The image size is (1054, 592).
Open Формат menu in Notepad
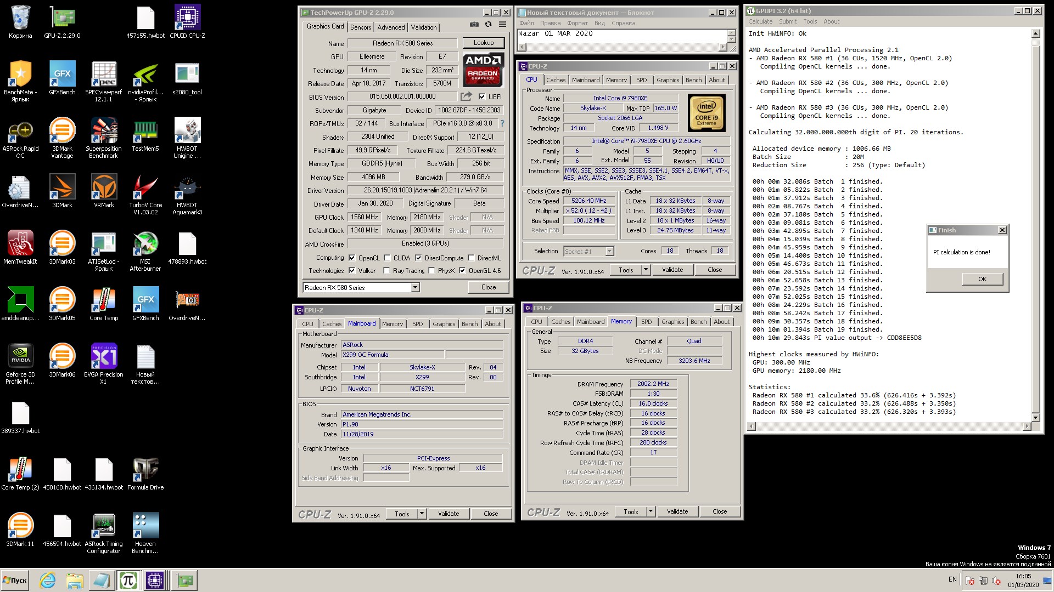pos(577,23)
